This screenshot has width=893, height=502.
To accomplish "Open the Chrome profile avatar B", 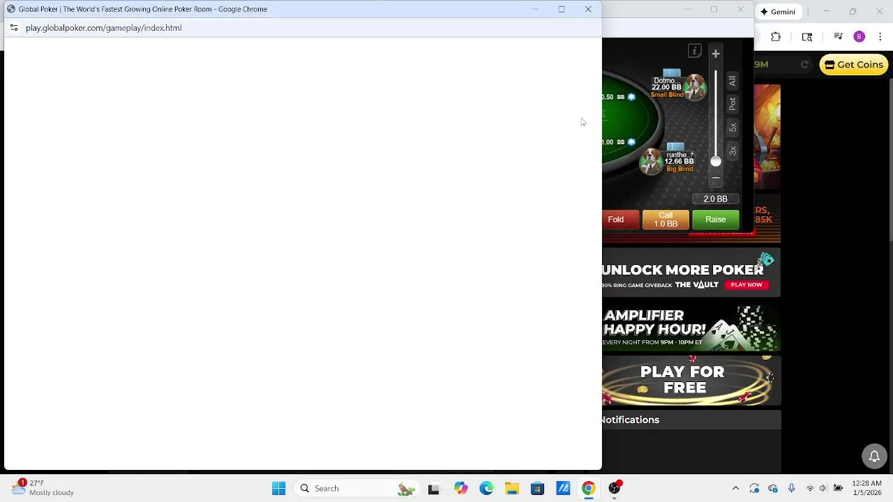I will pyautogui.click(x=860, y=37).
